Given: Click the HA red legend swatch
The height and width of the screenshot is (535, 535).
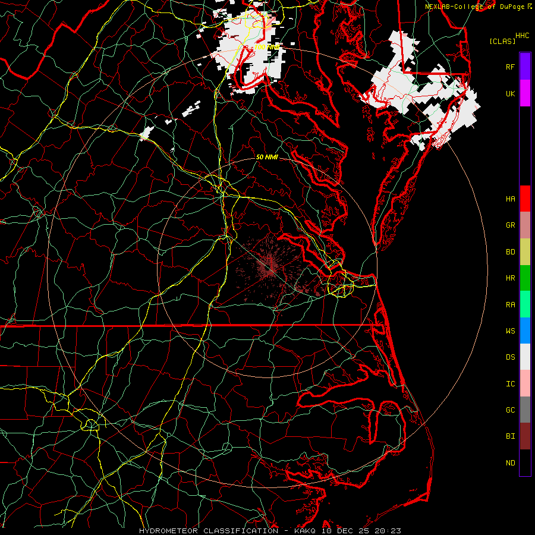Looking at the screenshot, I should [x=525, y=199].
